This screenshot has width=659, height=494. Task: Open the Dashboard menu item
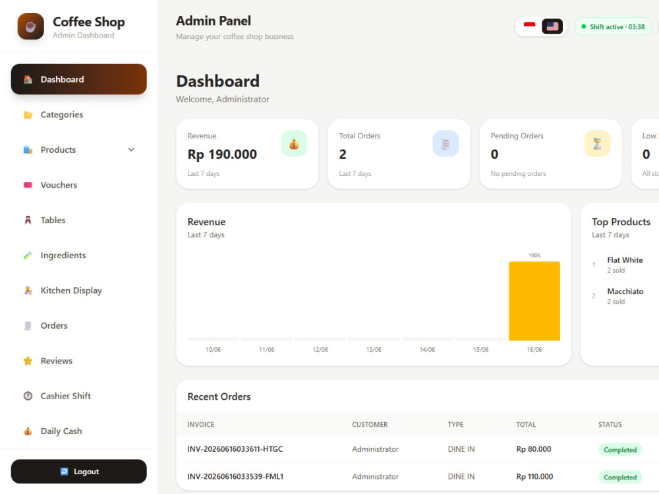pyautogui.click(x=78, y=79)
